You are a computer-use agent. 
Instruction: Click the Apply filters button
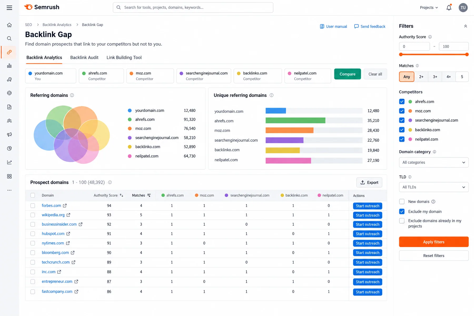(x=434, y=242)
